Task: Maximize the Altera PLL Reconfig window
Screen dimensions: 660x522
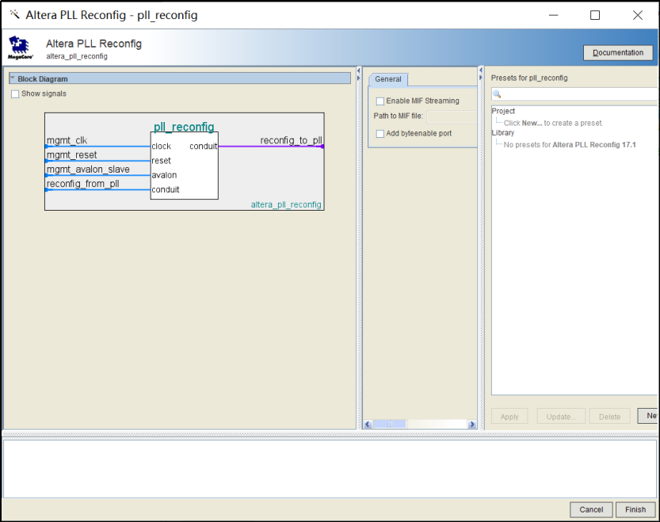Action: (x=595, y=15)
